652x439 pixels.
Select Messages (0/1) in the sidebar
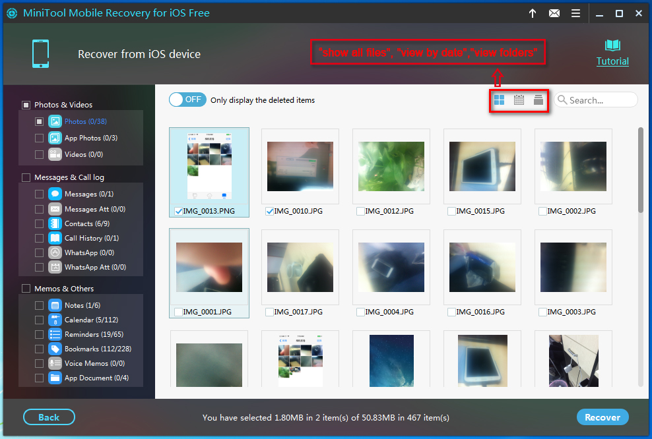coord(89,194)
